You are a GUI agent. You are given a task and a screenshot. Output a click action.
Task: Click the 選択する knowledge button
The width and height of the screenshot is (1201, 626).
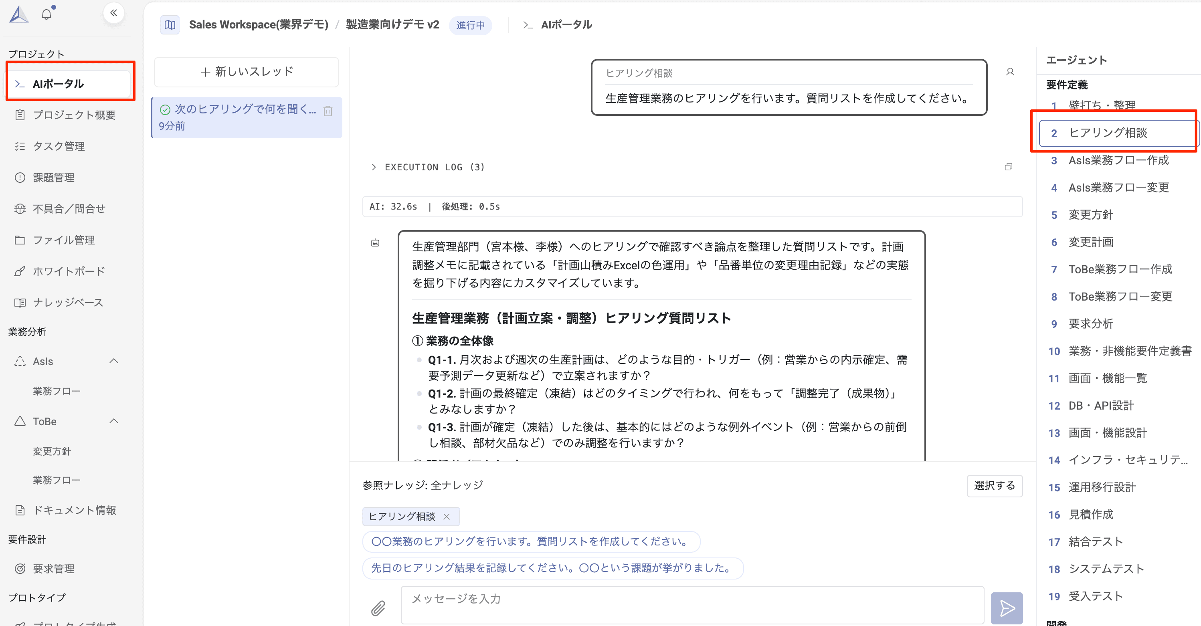point(995,486)
